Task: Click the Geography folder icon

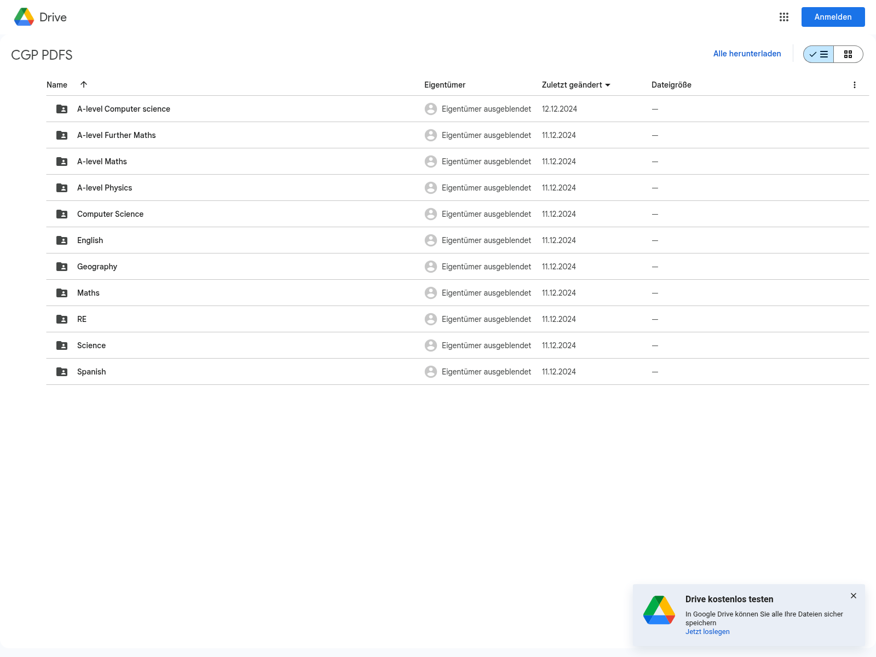Action: (x=62, y=267)
